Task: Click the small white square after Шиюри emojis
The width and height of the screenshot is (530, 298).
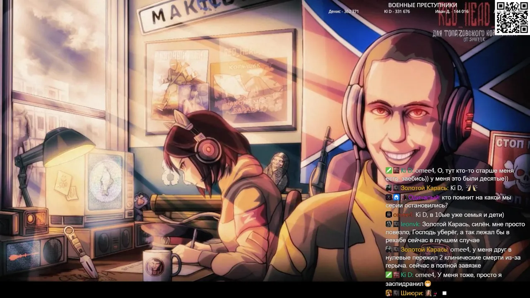Action: point(444,293)
